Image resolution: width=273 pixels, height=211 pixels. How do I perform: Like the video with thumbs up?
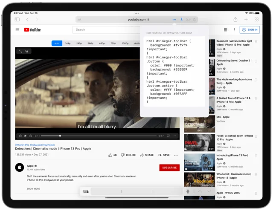(113, 155)
